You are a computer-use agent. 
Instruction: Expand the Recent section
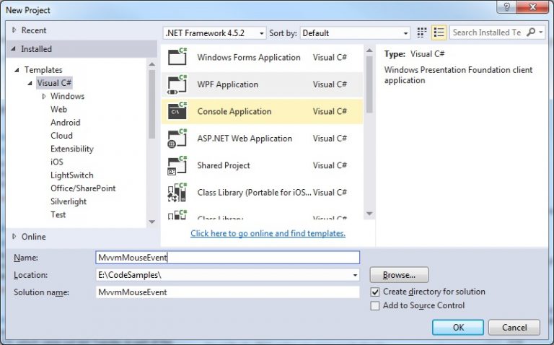14,30
